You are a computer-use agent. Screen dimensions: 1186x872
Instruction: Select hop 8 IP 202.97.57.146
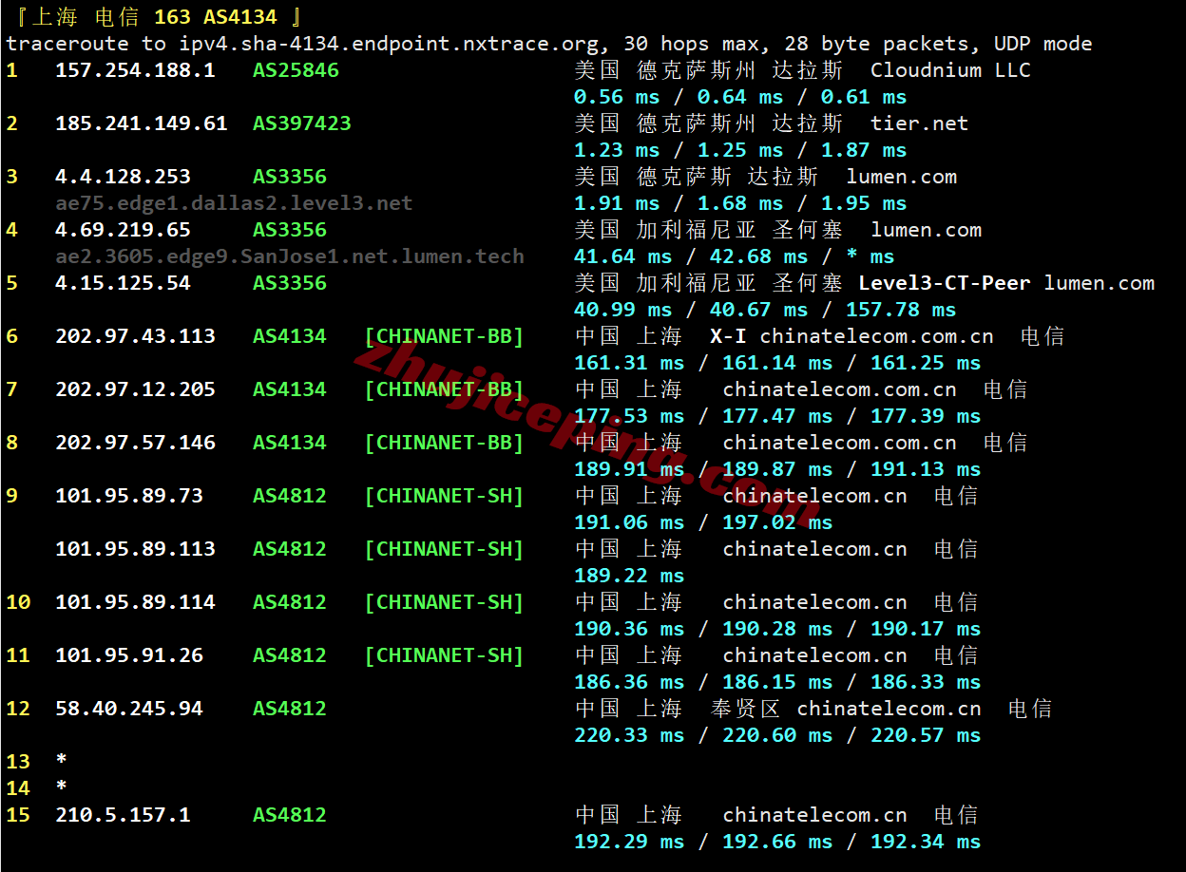click(x=135, y=443)
